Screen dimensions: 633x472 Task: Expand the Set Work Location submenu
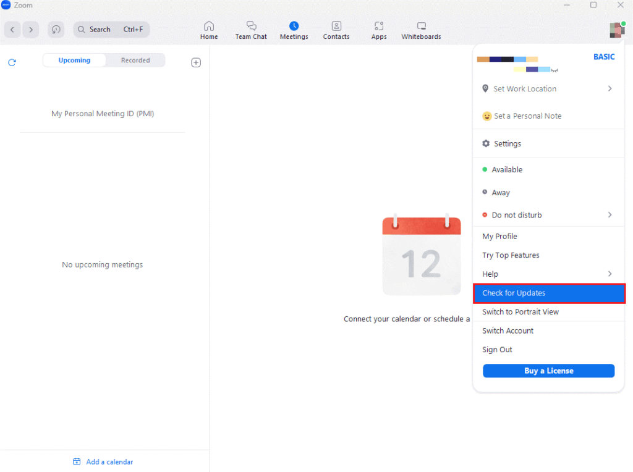tap(610, 89)
